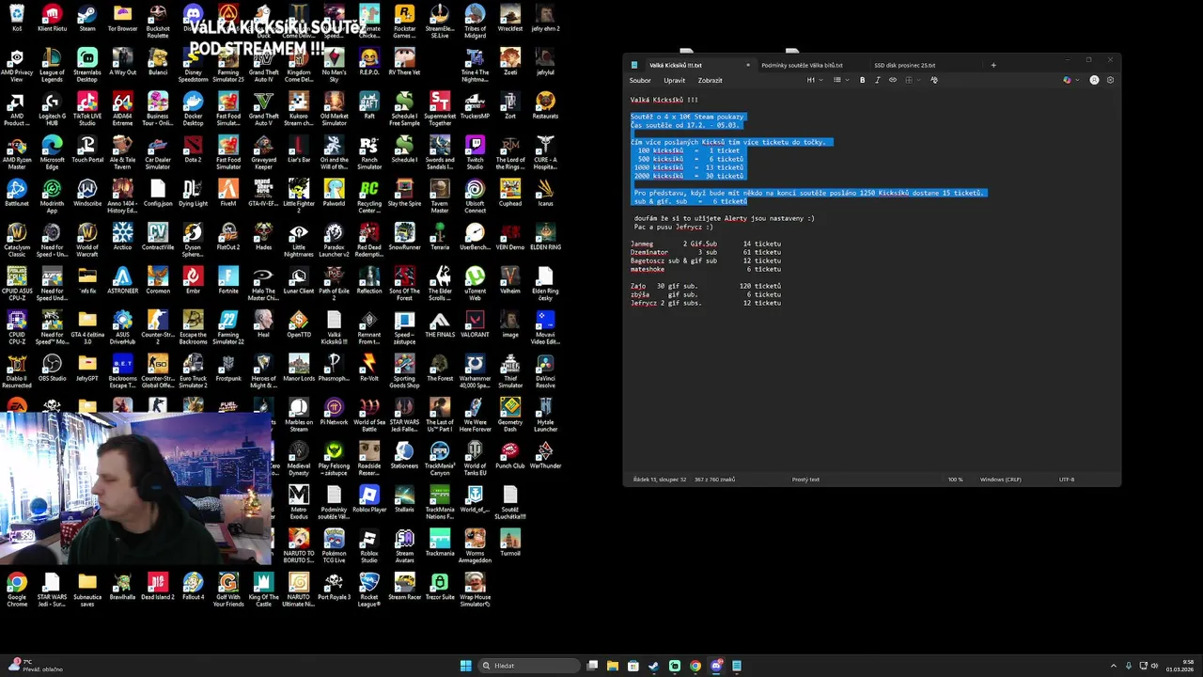The height and width of the screenshot is (677, 1203).
Task: Open the weather widget on taskbar
Action: (x=36, y=666)
